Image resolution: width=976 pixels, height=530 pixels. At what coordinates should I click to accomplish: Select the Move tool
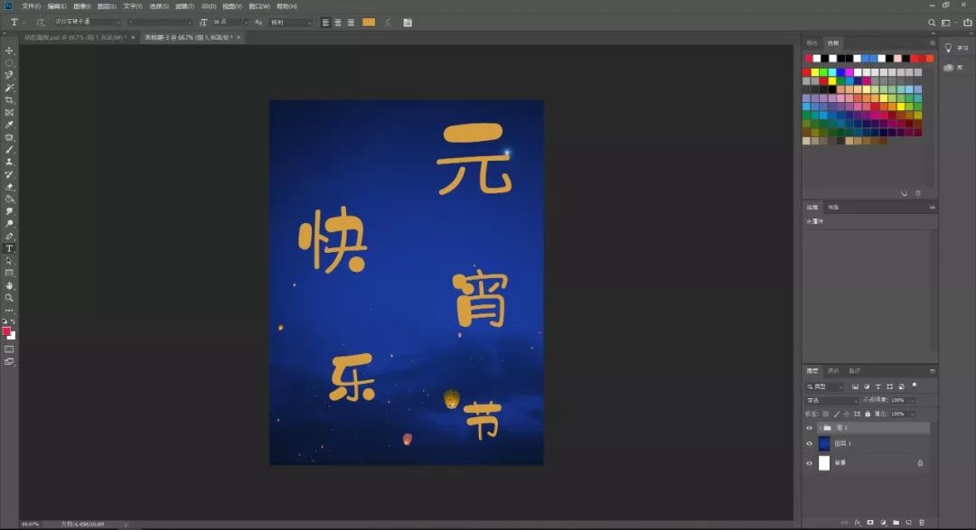(10, 51)
